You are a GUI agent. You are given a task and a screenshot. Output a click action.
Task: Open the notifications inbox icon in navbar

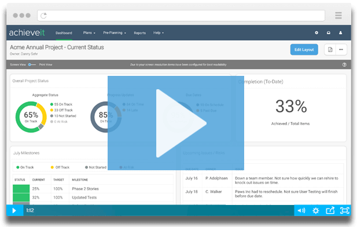[x=329, y=32]
